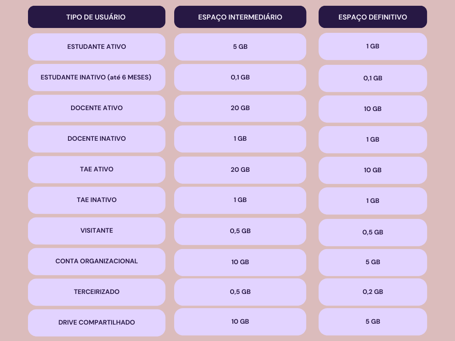Select the ESPAÇO INTERMEDIÁRIO column header
The width and height of the screenshot is (455, 341).
240,17
